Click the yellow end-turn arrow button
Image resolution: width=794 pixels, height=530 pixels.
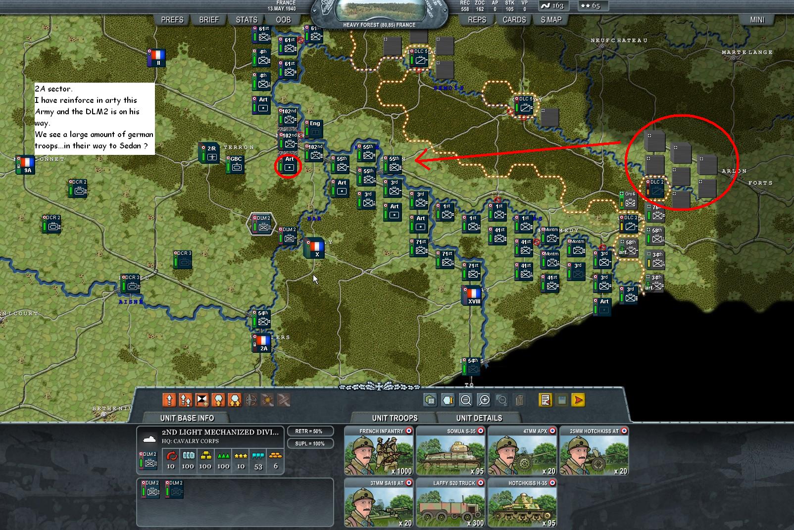tap(578, 400)
